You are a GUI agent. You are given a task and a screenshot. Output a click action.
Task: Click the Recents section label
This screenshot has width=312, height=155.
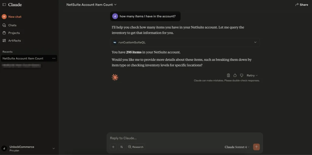tap(7, 52)
